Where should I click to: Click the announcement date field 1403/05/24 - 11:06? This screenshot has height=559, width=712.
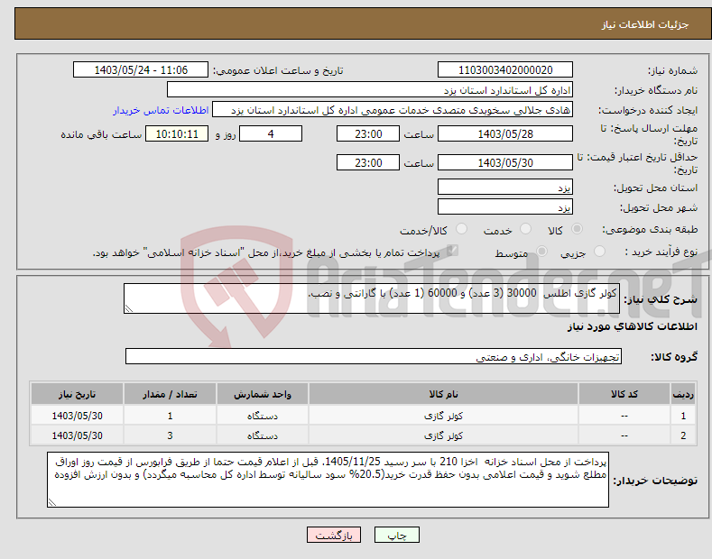pyautogui.click(x=141, y=70)
